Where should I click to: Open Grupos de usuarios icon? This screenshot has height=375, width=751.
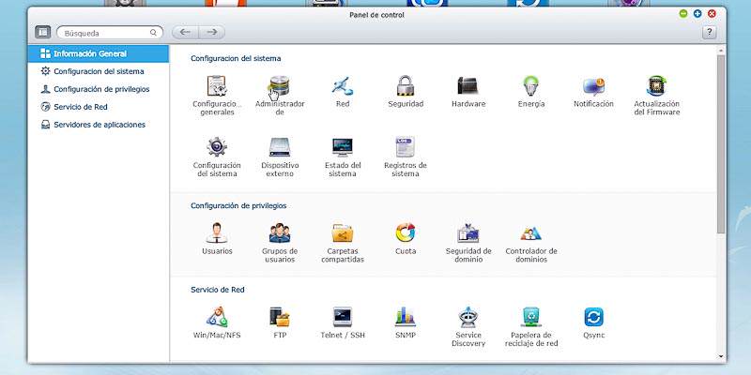coord(280,232)
